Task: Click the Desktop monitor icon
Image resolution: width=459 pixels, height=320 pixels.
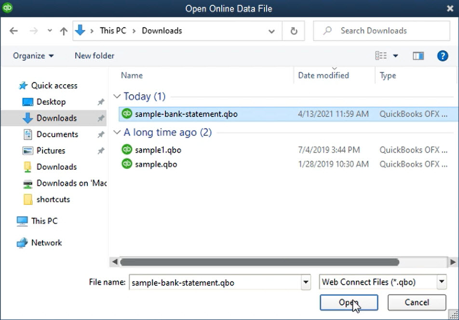Action: pos(28,102)
